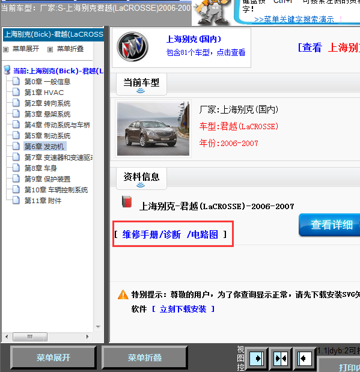360x372 pixels.
Task: Click the view control right-arrow button
Action: (x=257, y=358)
